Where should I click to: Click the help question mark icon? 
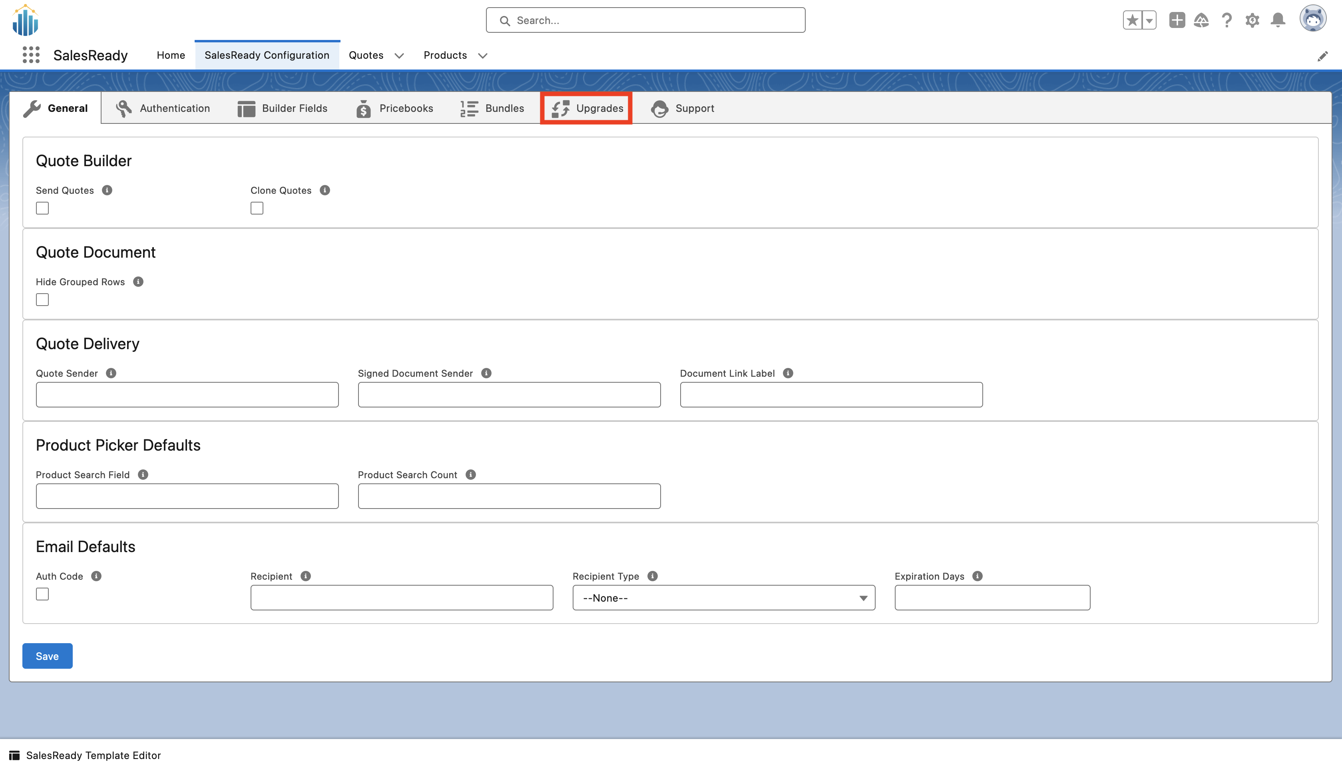click(1227, 20)
